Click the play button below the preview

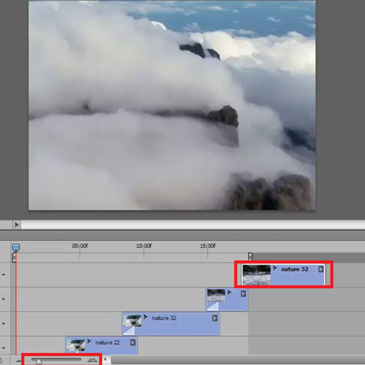(x=17, y=225)
